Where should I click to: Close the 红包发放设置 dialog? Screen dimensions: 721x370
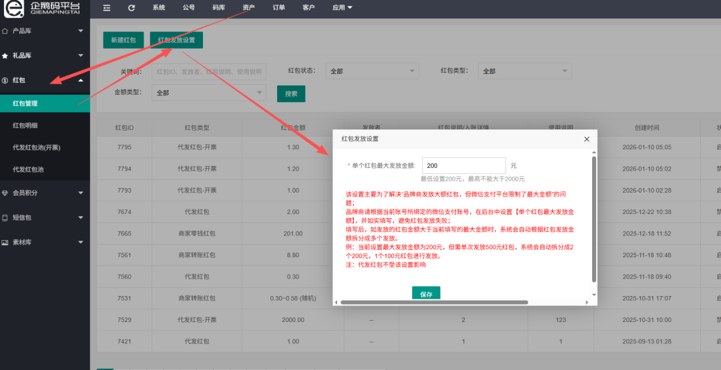[x=587, y=139]
